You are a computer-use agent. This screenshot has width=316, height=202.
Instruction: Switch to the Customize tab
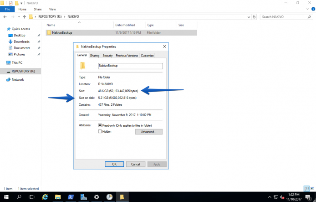click(x=147, y=56)
